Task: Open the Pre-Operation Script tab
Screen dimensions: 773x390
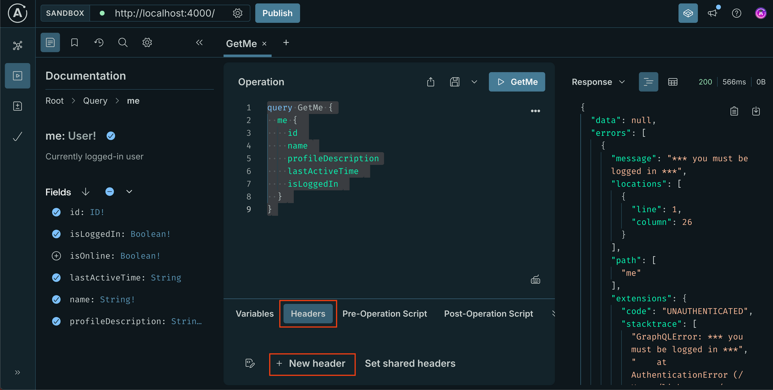Action: (384, 314)
